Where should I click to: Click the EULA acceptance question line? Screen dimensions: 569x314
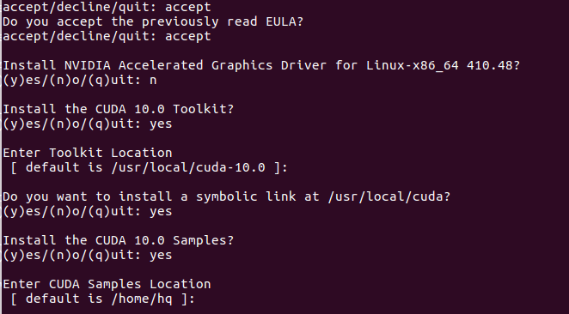coord(153,21)
